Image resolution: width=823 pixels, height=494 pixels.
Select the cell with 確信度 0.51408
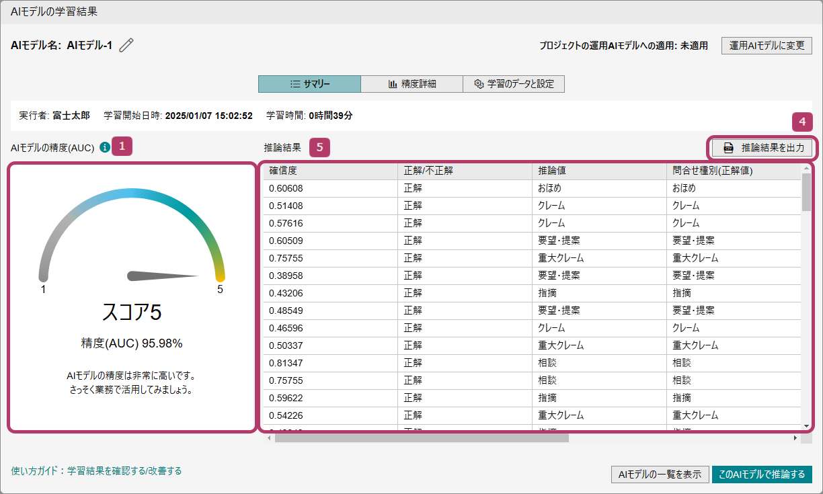[330, 206]
